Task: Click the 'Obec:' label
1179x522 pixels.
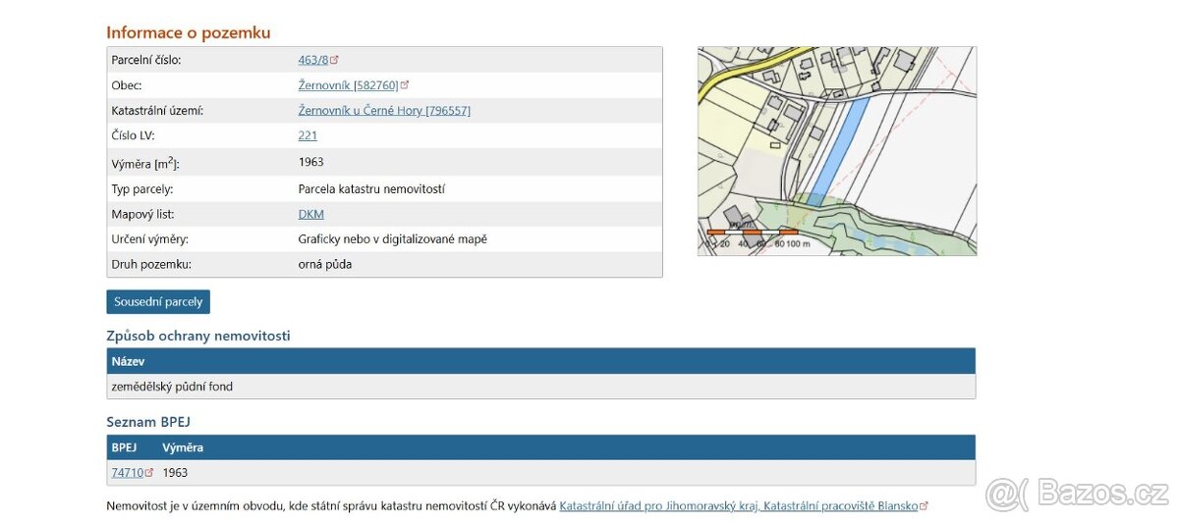Action: [127, 85]
